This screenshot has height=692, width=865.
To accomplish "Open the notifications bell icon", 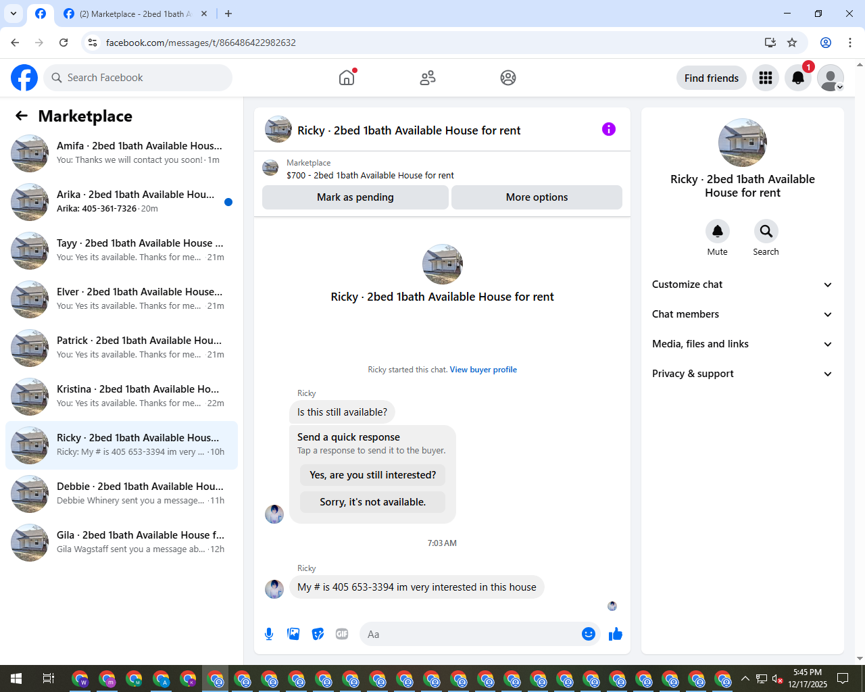I will click(x=798, y=78).
